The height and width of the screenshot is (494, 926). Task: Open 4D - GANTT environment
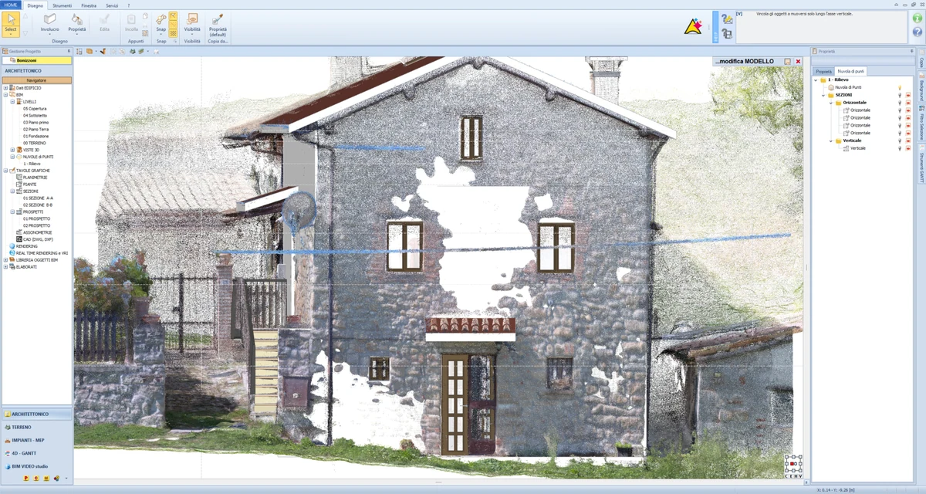pos(37,453)
